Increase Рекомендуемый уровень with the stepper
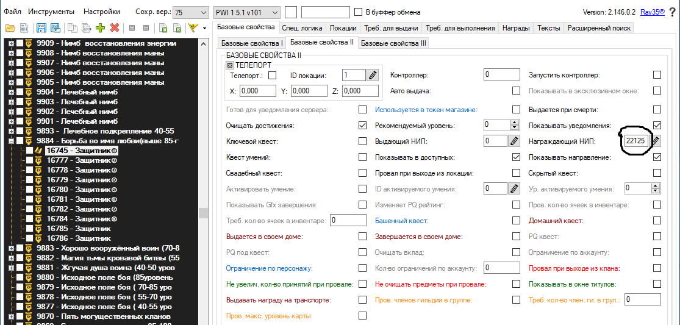The image size is (680, 325). pos(515,123)
